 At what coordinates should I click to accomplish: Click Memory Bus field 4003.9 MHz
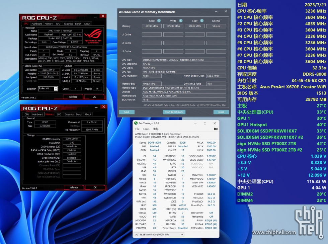[152, 84]
